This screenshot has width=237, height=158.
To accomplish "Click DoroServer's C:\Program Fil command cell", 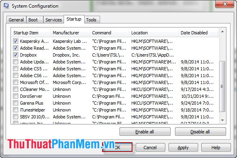I will tap(108, 96).
